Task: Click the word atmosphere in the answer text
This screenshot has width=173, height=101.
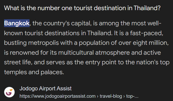Action: coord(113,53)
